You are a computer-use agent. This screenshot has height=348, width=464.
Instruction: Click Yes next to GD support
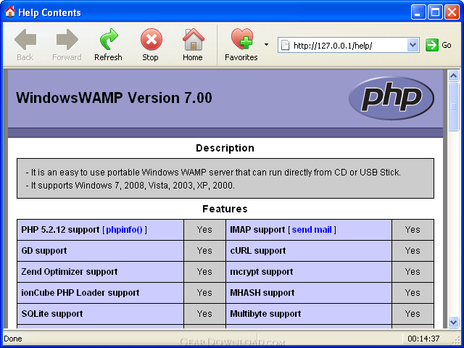pyautogui.click(x=204, y=251)
